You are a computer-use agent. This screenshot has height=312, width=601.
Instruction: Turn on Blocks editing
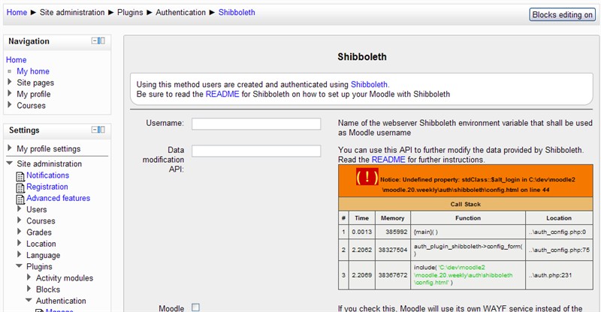(562, 14)
